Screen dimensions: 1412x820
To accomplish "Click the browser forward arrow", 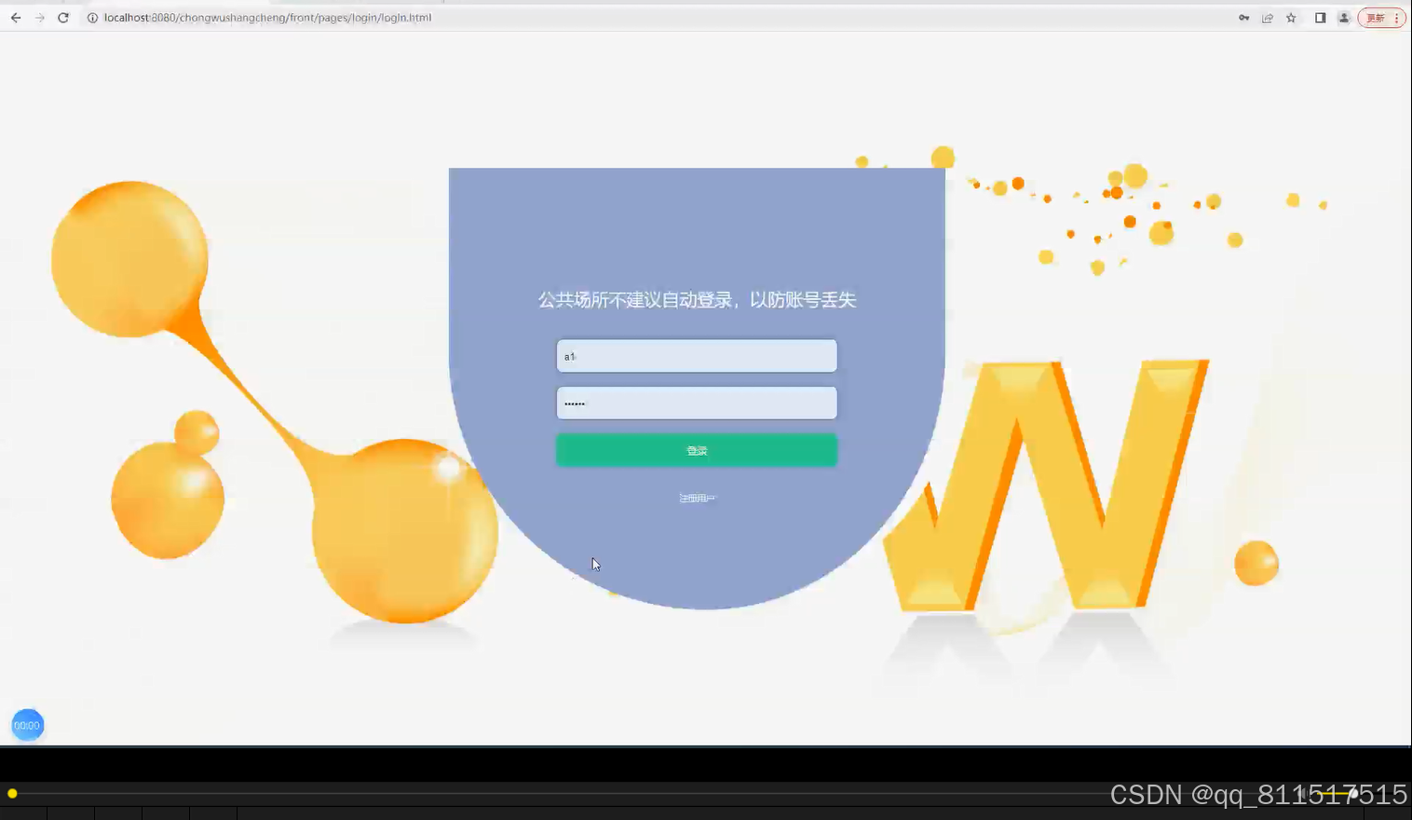I will pyautogui.click(x=38, y=17).
